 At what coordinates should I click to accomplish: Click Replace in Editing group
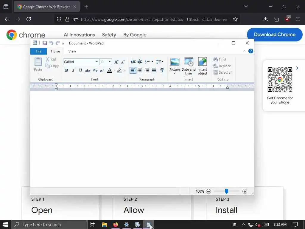(x=222, y=66)
